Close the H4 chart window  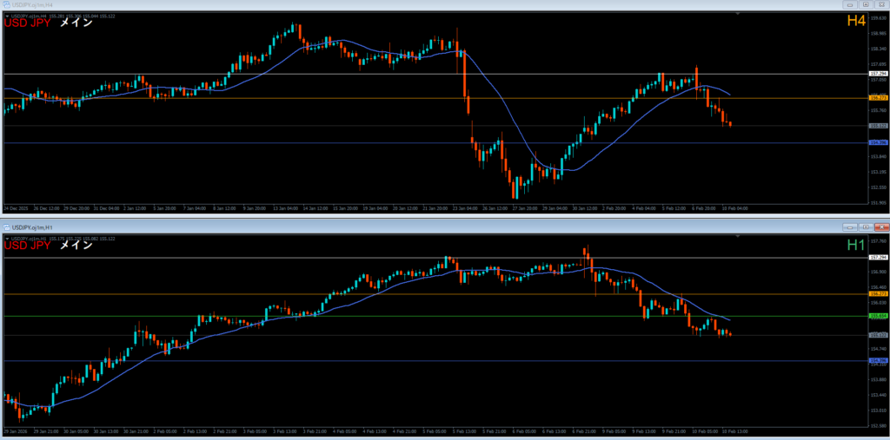(x=880, y=4)
